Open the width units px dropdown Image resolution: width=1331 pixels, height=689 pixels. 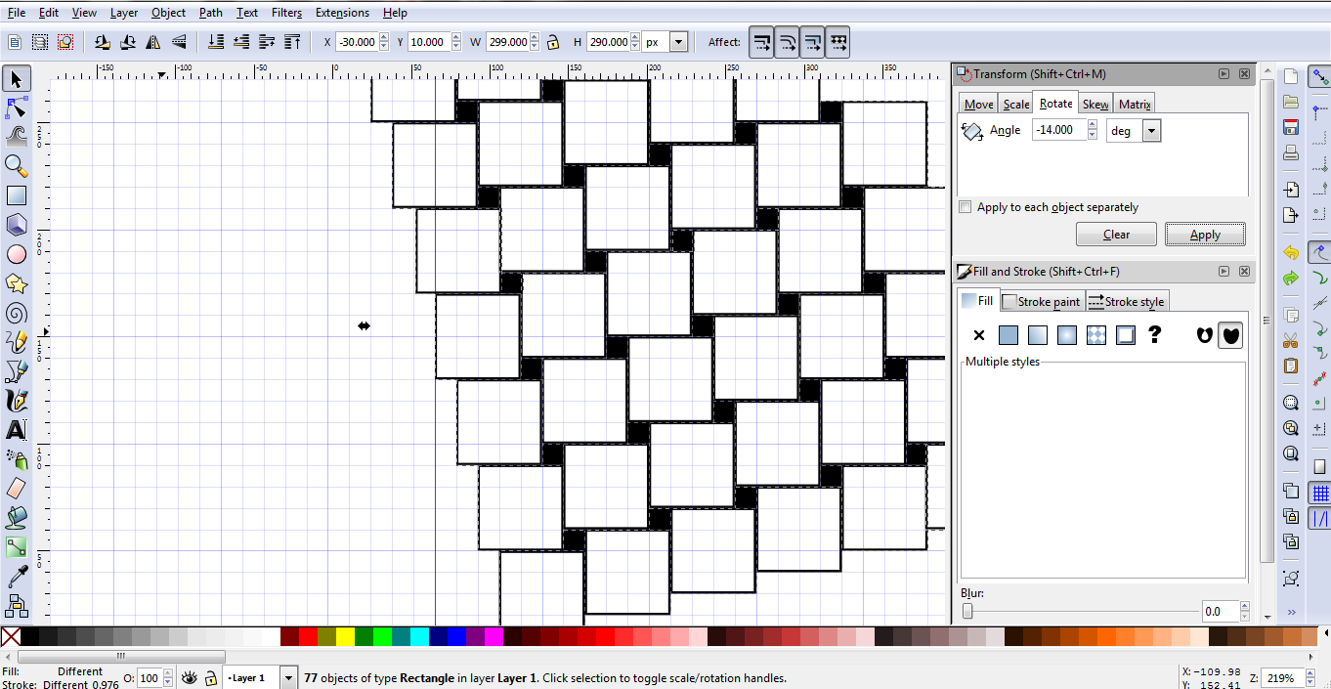point(677,41)
